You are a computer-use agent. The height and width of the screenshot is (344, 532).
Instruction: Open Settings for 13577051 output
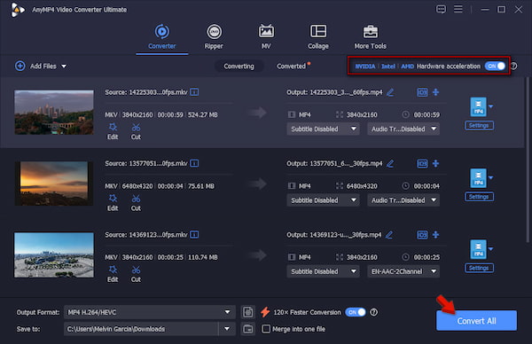coord(479,197)
